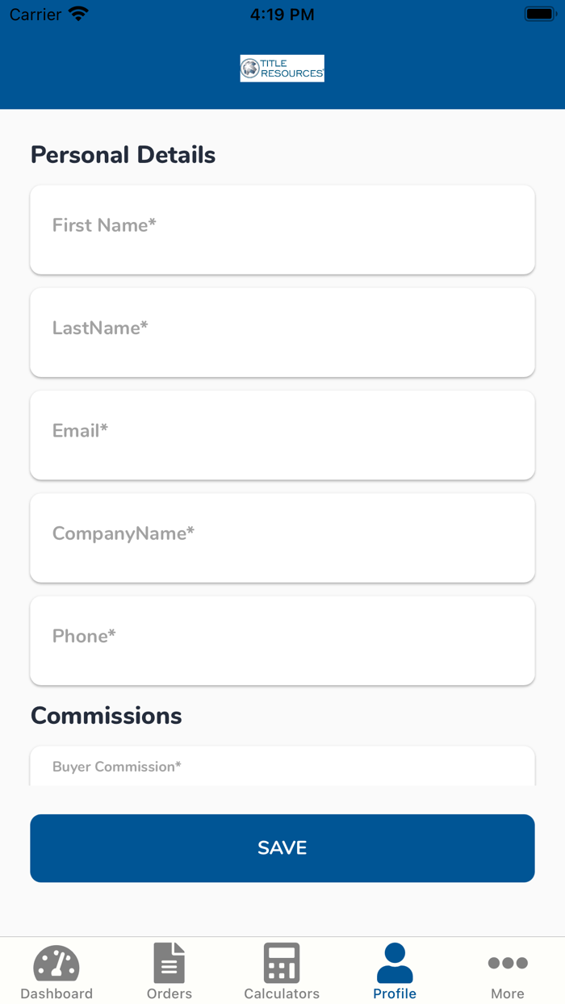Tap the battery status icon

coord(539,15)
